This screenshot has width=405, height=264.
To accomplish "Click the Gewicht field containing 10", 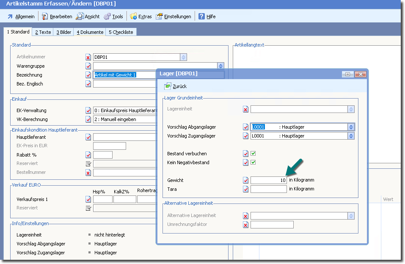I will pos(268,180).
